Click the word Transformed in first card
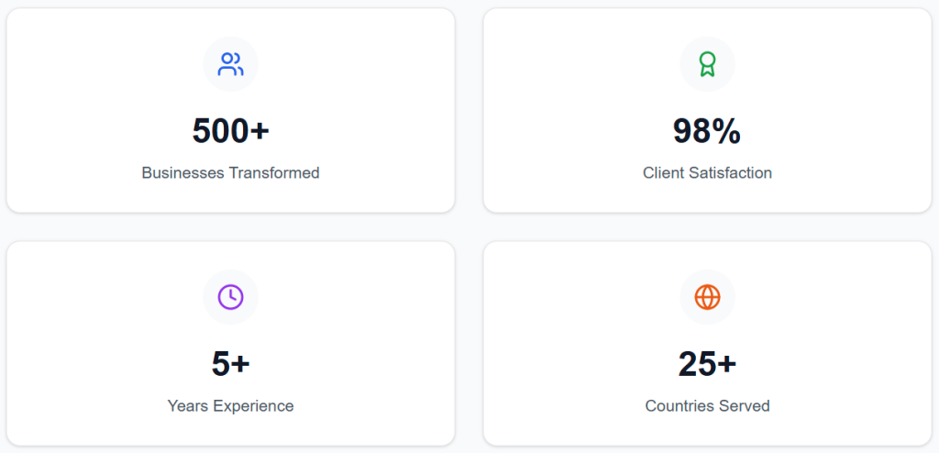The width and height of the screenshot is (939, 453). [273, 172]
